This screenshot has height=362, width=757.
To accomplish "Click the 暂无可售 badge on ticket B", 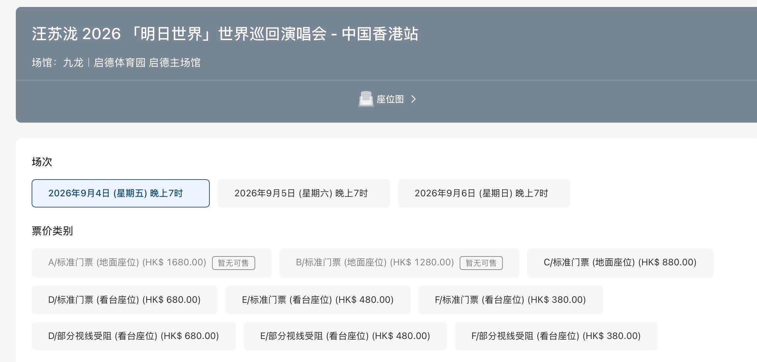I will click(x=481, y=263).
